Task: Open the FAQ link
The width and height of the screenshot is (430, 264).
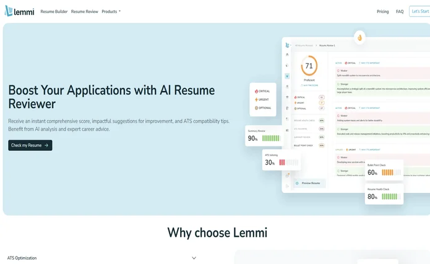Action: [x=400, y=12]
